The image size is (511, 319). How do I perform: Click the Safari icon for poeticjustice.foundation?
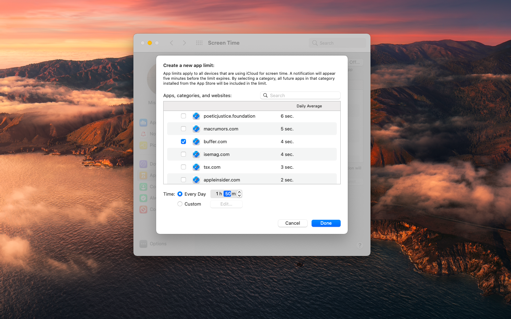[196, 116]
